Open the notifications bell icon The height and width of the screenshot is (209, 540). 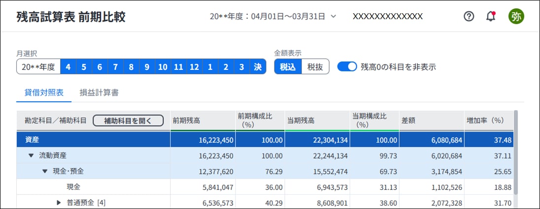[491, 16]
